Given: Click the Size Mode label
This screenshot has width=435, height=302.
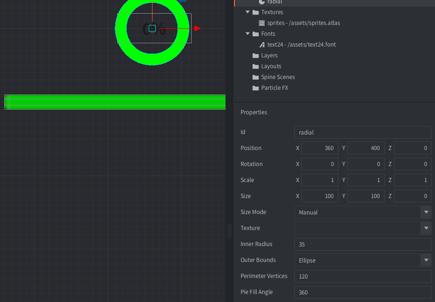Looking at the screenshot, I should (253, 212).
